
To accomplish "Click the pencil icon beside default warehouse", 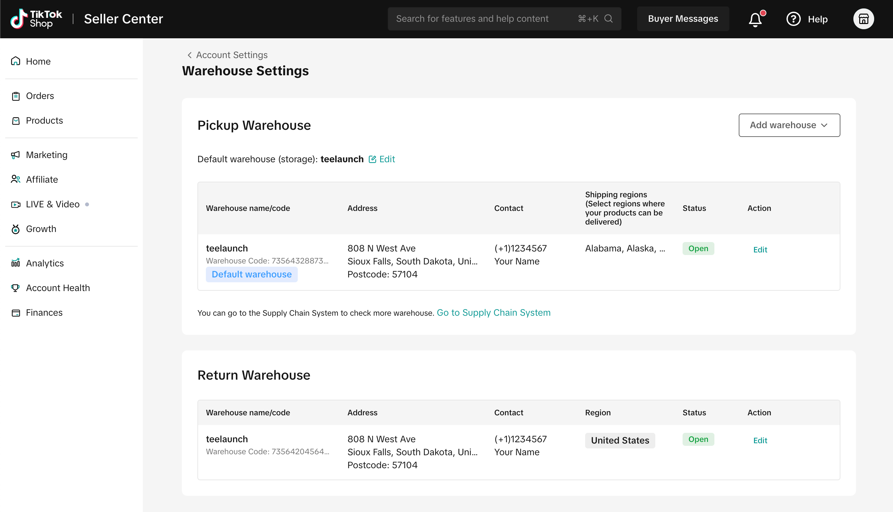I will point(372,159).
